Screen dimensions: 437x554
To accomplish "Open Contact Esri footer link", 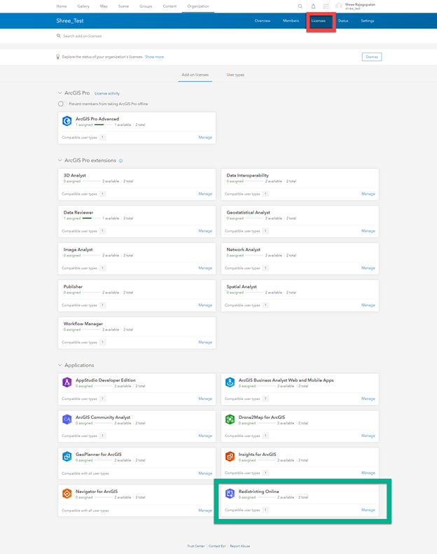I will [x=217, y=546].
